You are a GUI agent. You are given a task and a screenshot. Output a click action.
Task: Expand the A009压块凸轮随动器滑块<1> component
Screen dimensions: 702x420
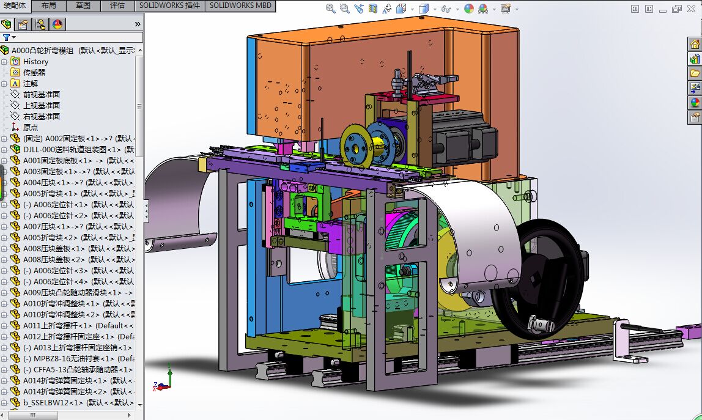(x=4, y=293)
